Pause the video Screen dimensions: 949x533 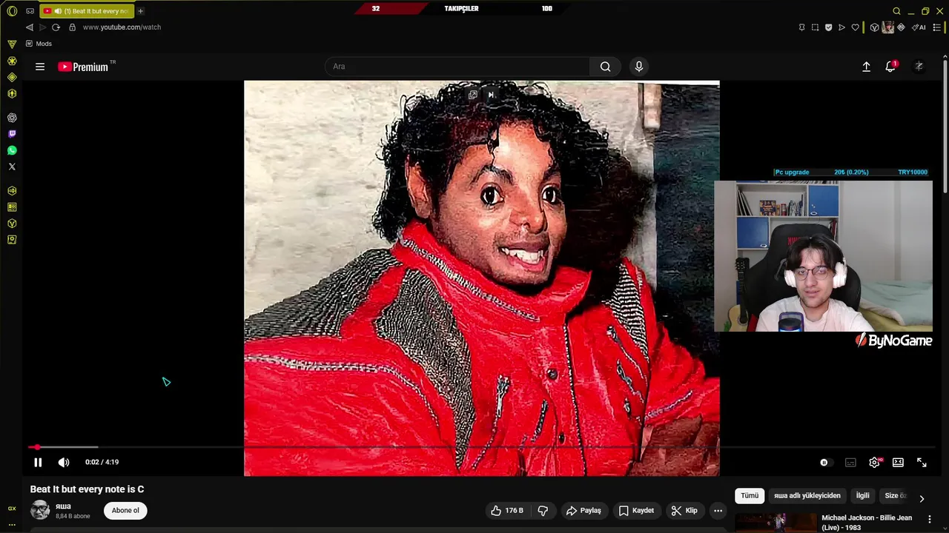click(x=38, y=462)
